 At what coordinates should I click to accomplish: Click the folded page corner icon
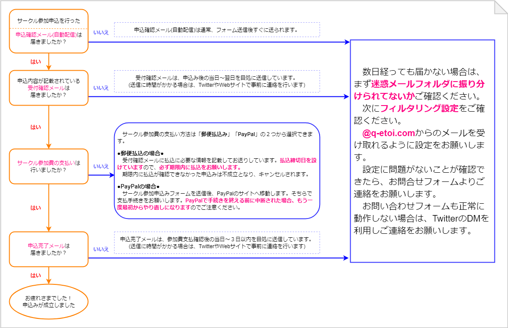[x=501, y=7]
